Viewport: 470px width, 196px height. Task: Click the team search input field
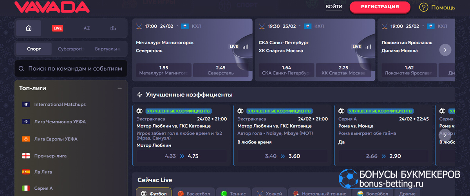[x=71, y=68]
